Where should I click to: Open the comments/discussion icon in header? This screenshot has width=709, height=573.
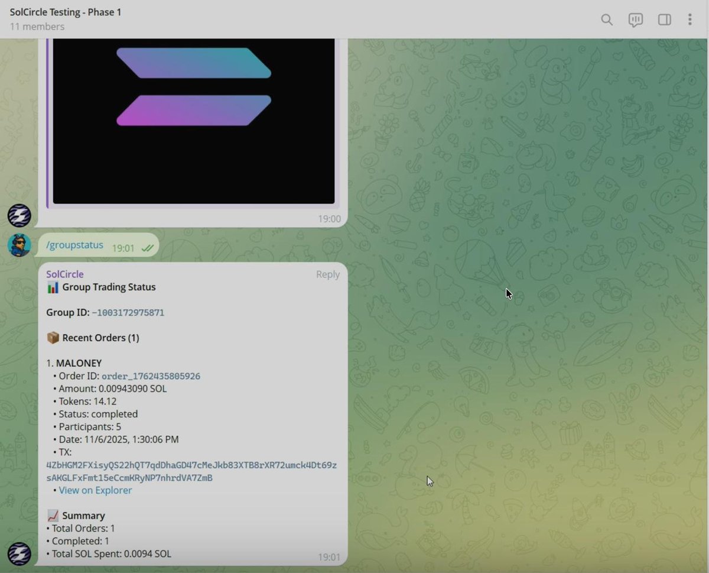coord(635,20)
